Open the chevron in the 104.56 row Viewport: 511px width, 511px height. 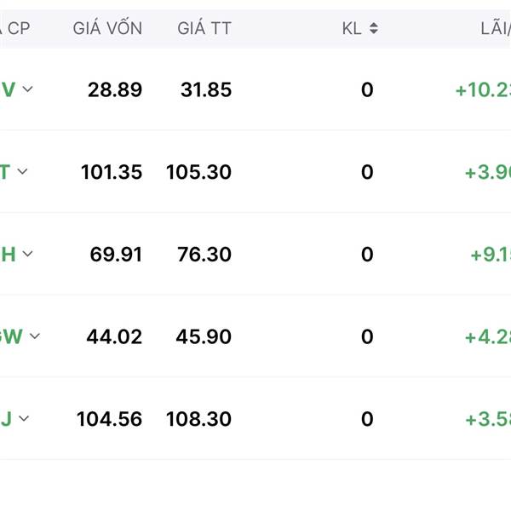pos(24,418)
